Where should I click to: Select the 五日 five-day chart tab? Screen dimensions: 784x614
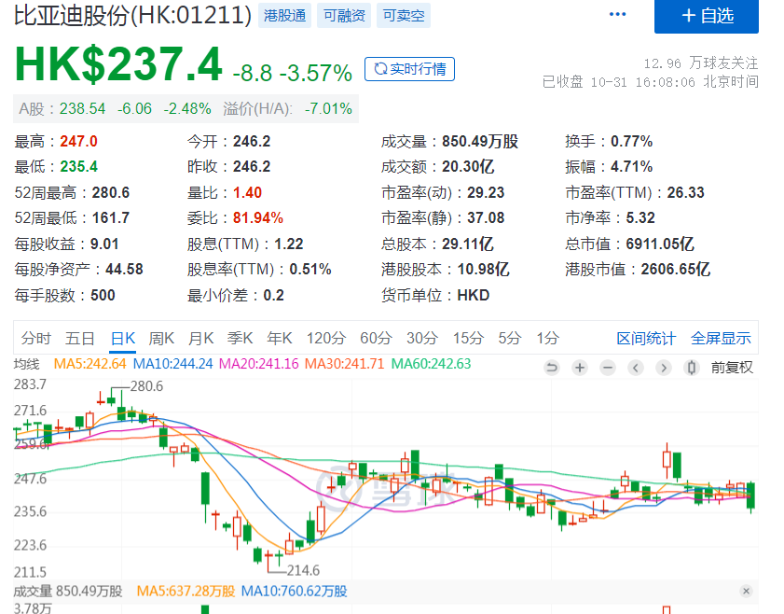click(x=80, y=339)
